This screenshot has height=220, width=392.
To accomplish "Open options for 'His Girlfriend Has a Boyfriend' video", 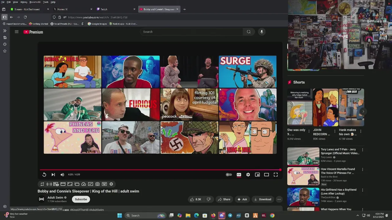I will tap(362, 190).
